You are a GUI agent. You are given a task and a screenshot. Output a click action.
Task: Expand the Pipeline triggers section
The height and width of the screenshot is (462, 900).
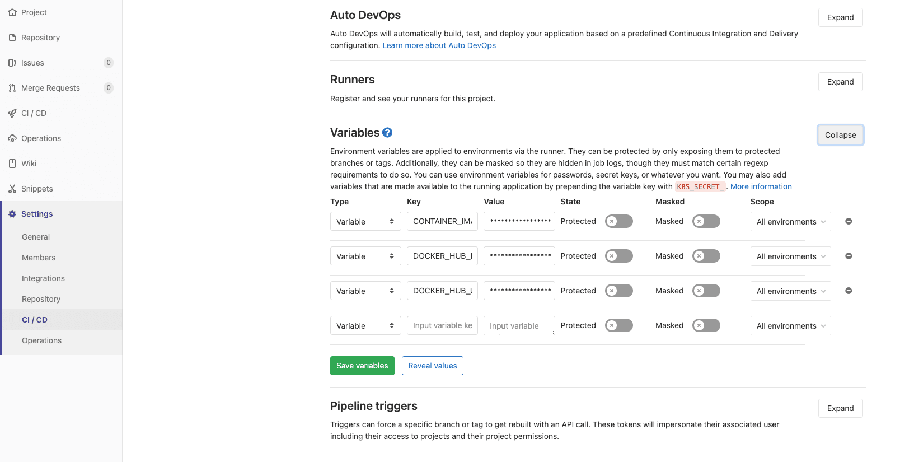[x=840, y=408]
